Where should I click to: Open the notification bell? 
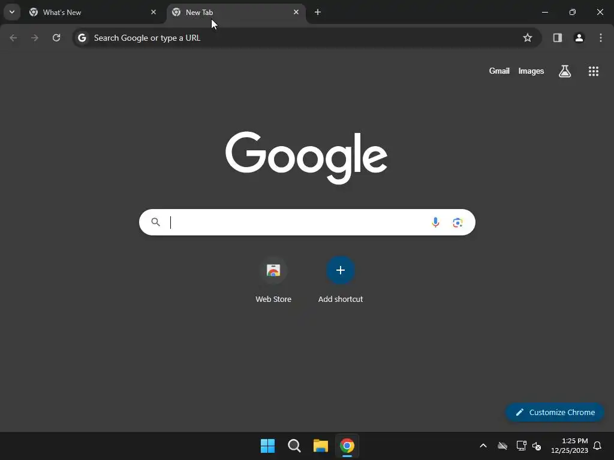597,446
